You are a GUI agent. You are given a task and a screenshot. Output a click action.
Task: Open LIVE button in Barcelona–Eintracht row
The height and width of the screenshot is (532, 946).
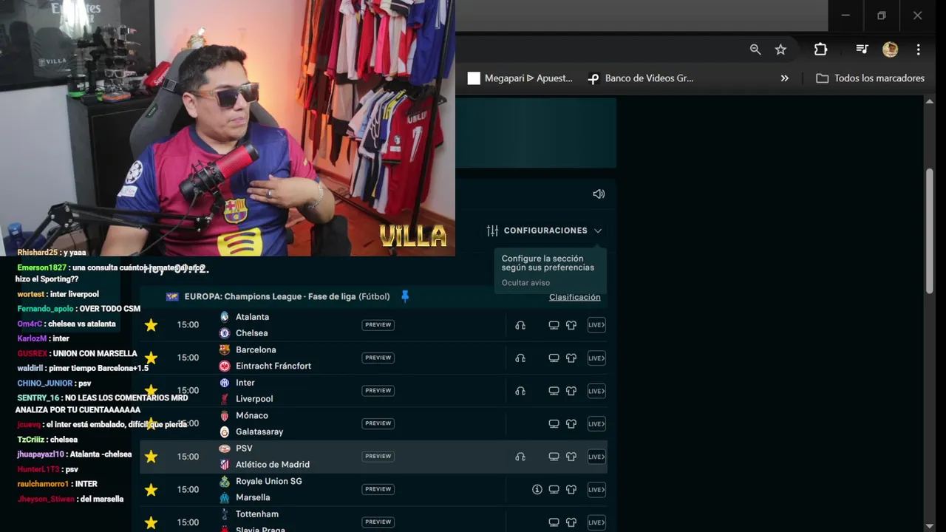click(596, 358)
